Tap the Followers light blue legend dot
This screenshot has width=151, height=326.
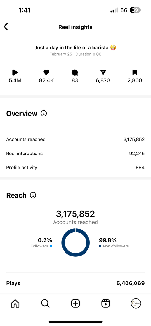tap(51, 246)
